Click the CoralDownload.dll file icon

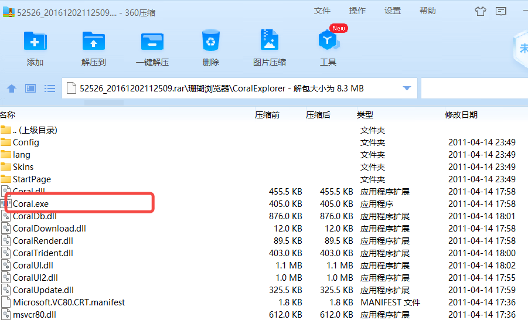pos(6,229)
